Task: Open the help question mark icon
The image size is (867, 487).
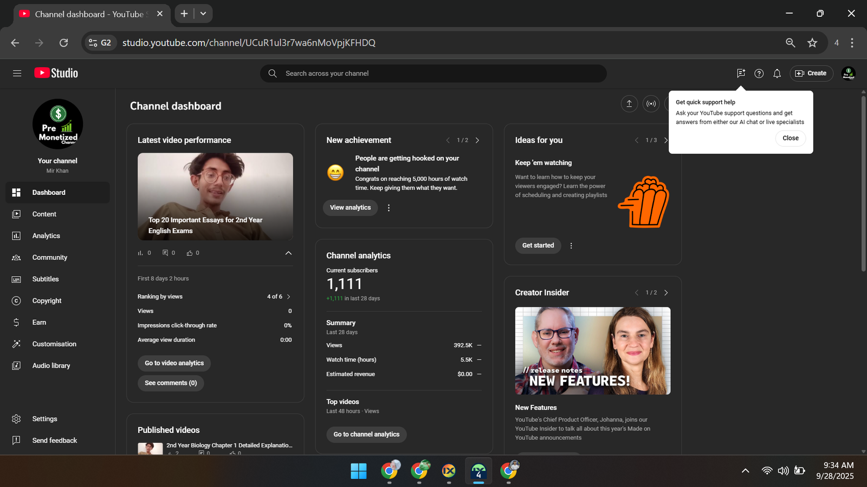Action: pos(759,74)
